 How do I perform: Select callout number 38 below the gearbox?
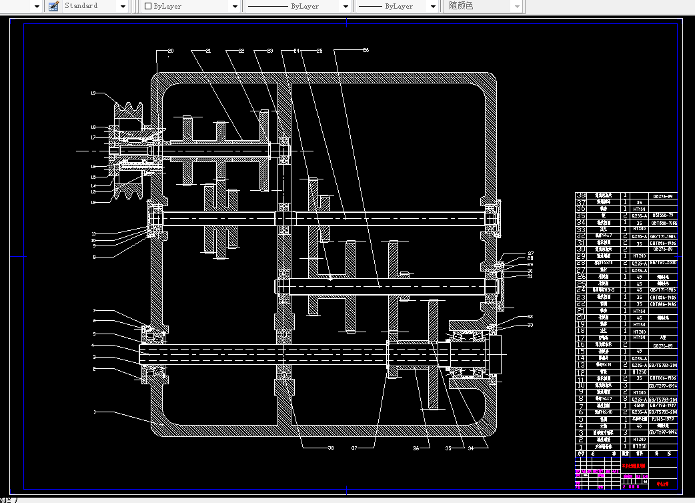tap(331, 448)
